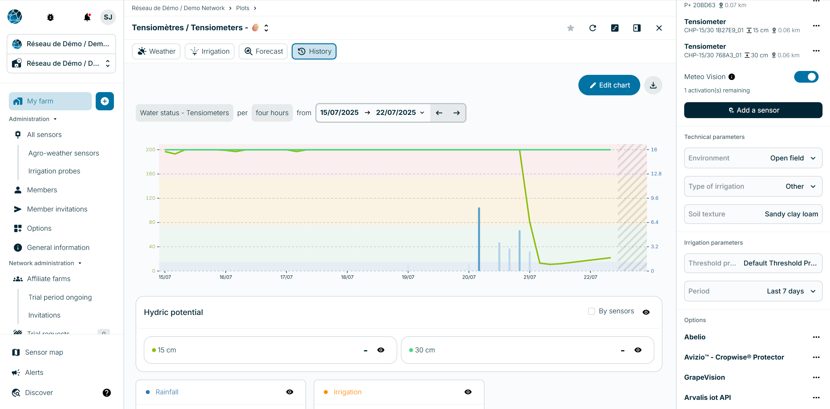Screen dimensions: 830x409
Task: Open help question mark icon
Action: pos(107,393)
